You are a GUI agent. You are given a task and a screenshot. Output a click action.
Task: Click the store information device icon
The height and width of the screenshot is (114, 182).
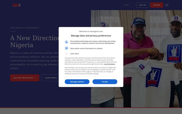click(66, 48)
